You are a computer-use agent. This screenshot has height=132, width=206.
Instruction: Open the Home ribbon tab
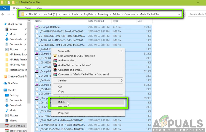coord(16,8)
